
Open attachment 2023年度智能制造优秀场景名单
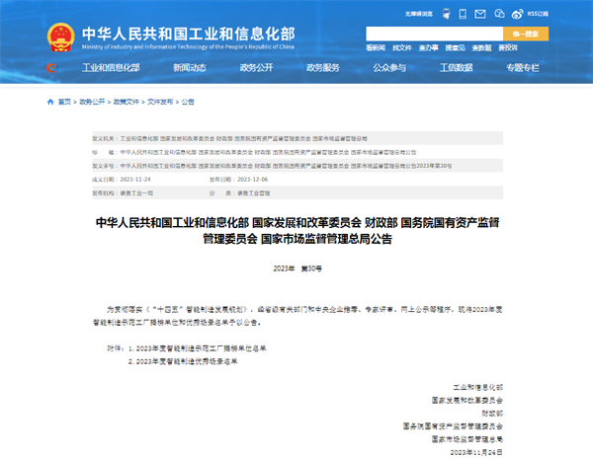coord(188,362)
